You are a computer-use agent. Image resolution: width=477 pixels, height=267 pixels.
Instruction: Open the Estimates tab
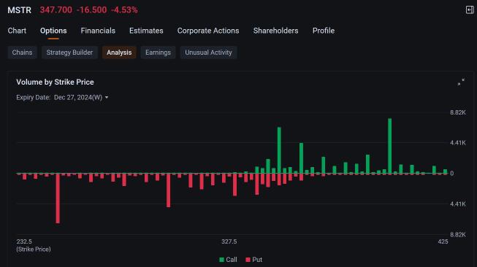click(146, 31)
